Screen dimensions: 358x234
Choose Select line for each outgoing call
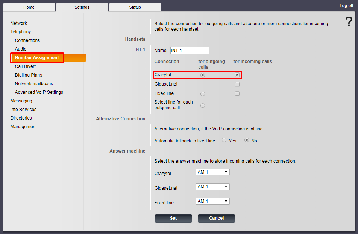coord(203,105)
